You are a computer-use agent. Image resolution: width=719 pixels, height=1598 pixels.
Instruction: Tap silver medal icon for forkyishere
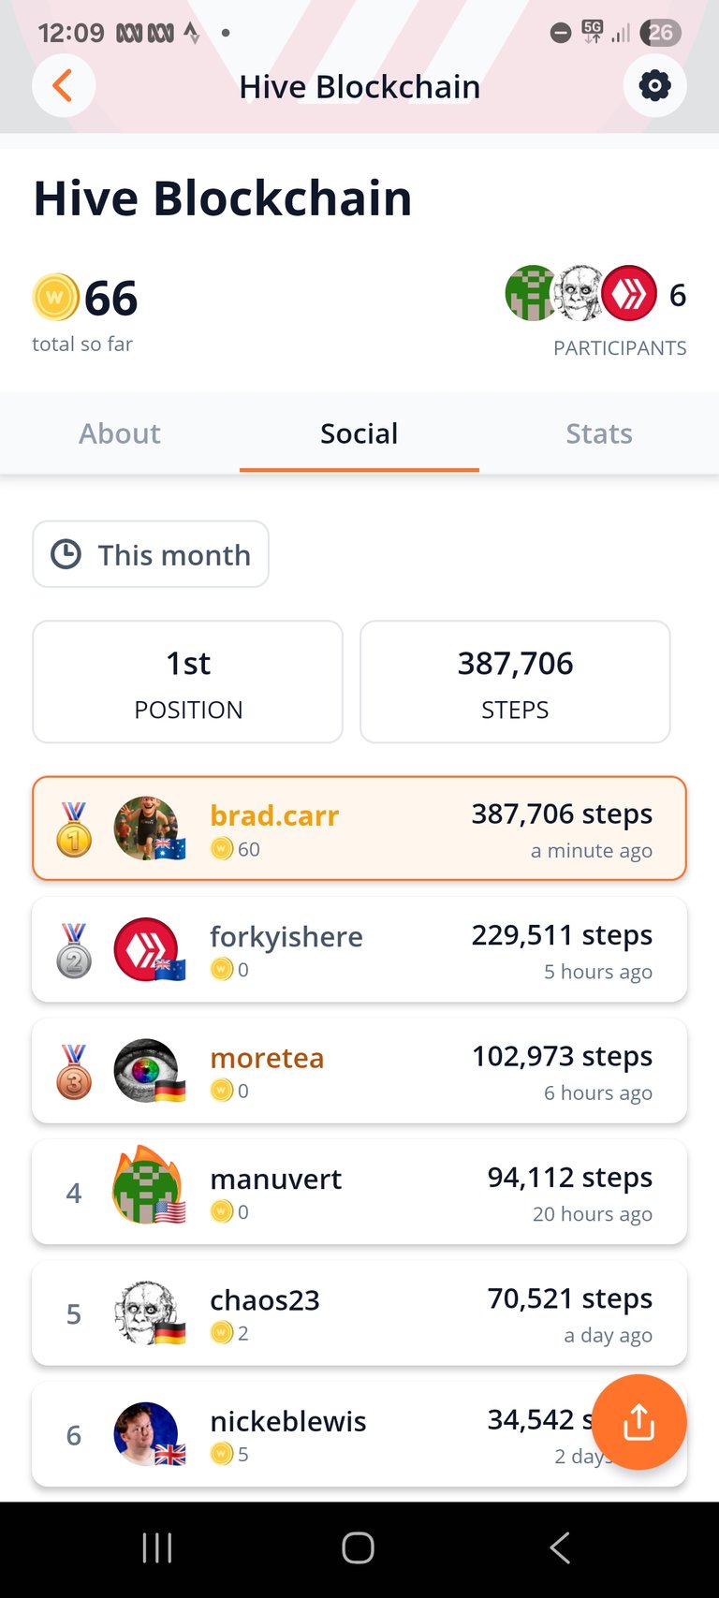(74, 950)
